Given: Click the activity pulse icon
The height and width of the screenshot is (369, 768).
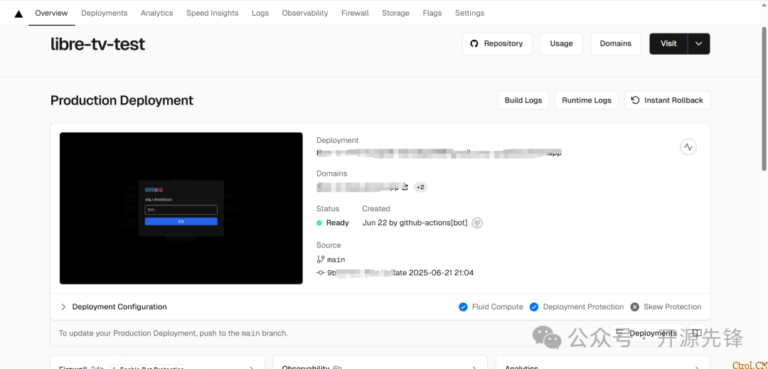Looking at the screenshot, I should click(688, 146).
